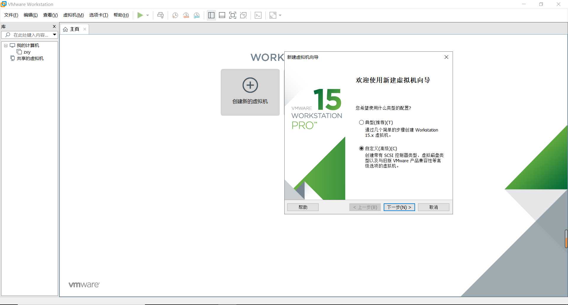Click the plus circle icon on create tile
Viewport: 568px width, 305px height.
coord(250,85)
